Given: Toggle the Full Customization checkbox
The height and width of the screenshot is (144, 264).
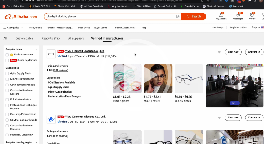Looking at the screenshot, I should [x=7, y=99].
